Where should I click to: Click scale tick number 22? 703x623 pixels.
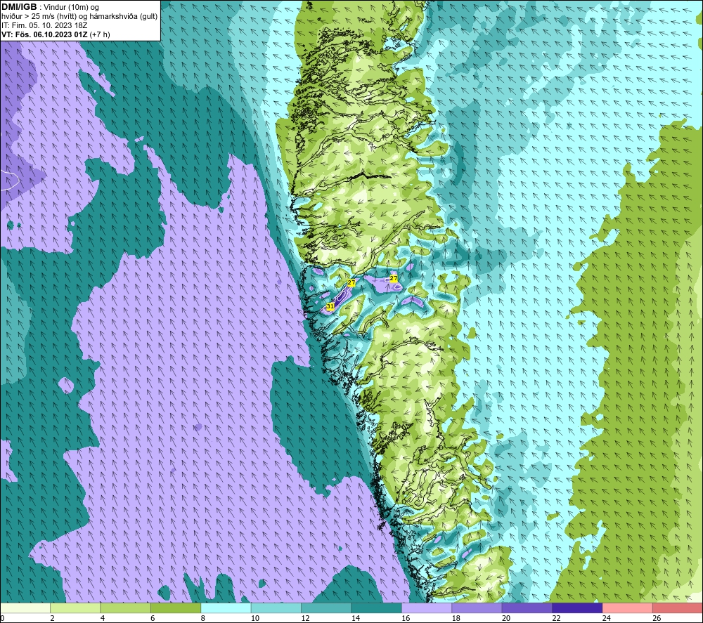556,618
